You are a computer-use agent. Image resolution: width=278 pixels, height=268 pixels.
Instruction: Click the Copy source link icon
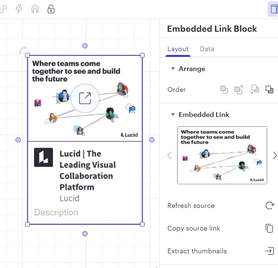pyautogui.click(x=269, y=228)
